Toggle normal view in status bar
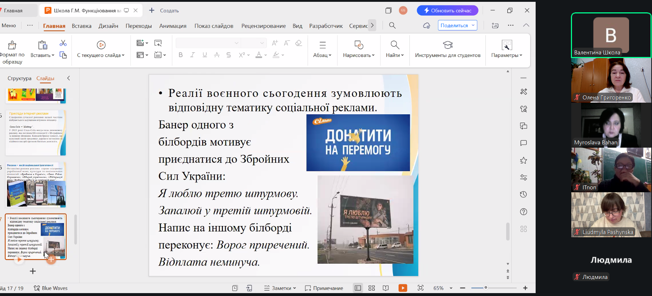 pos(358,288)
